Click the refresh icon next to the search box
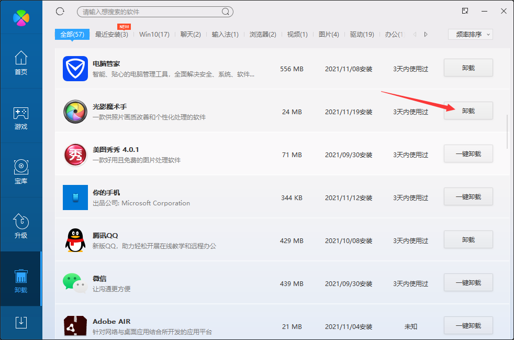Viewport: 514px width, 340px height. coord(60,11)
